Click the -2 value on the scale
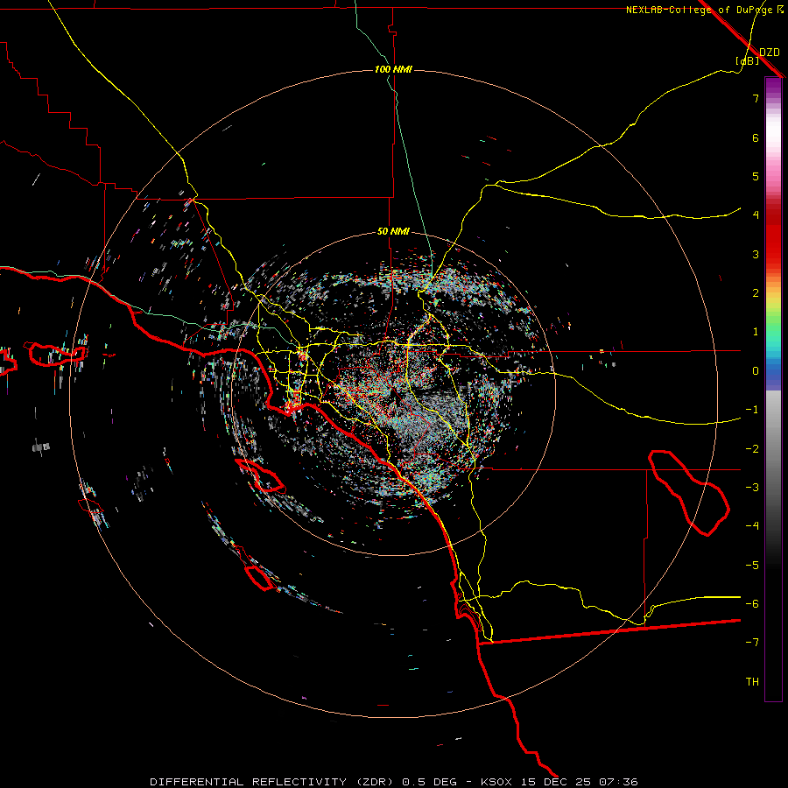 (752, 449)
